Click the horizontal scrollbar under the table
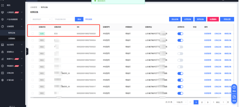239x107 pixels. 125,98
